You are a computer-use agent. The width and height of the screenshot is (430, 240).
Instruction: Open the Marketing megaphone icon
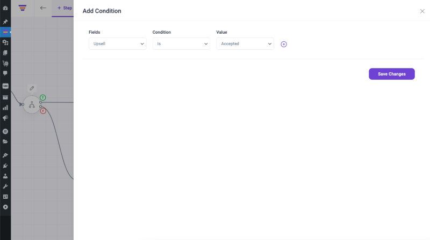click(x=5, y=118)
